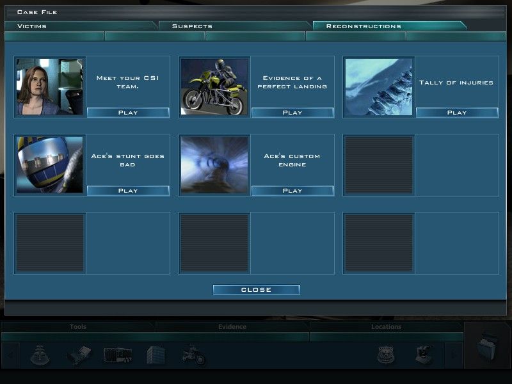This screenshot has width=512, height=384.
Task: Click the 'Evidence of a perfect landing' caption
Action: click(292, 83)
